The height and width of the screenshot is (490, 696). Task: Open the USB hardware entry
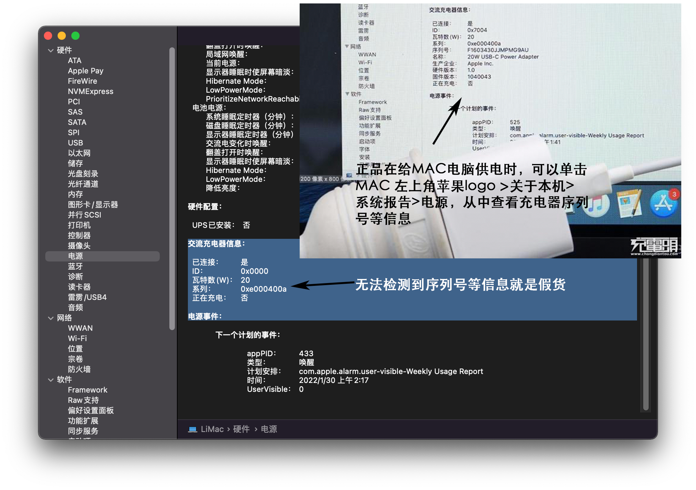pos(75,143)
